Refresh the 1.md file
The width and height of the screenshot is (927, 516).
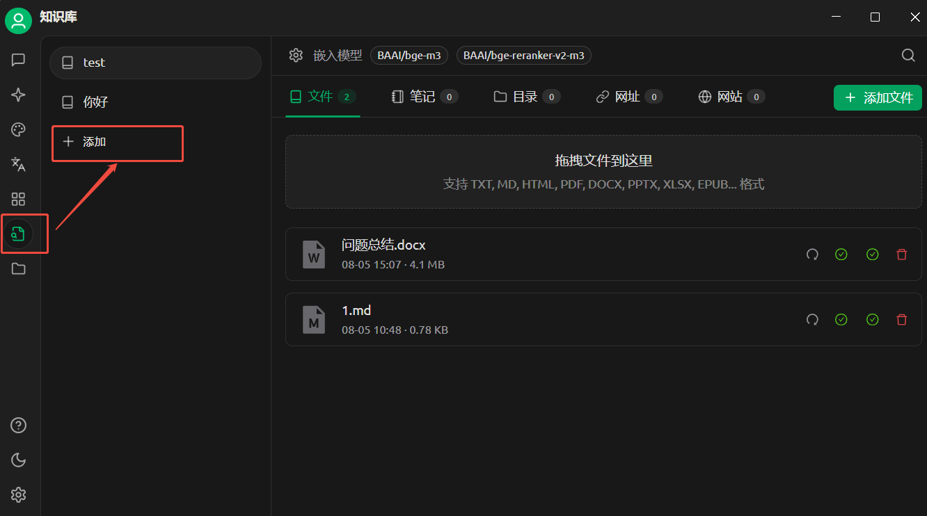[x=812, y=319]
